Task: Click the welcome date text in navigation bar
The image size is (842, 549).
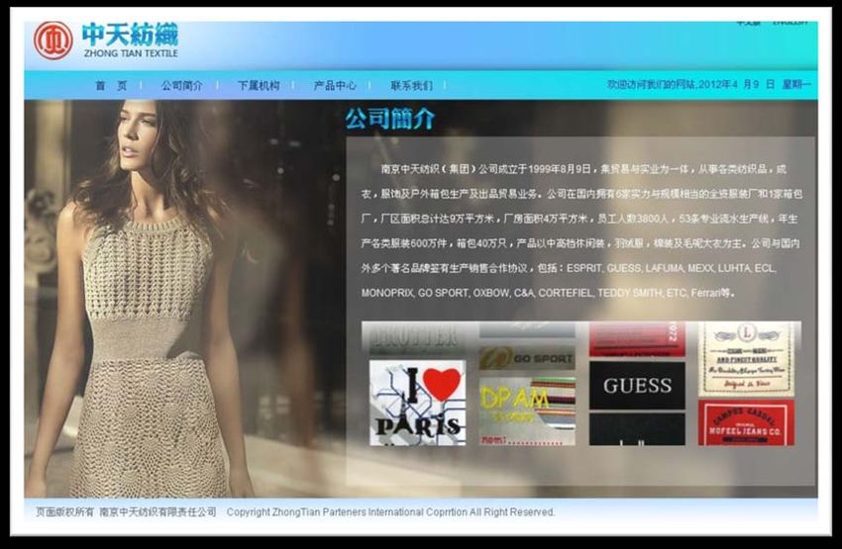Action: tap(707, 85)
